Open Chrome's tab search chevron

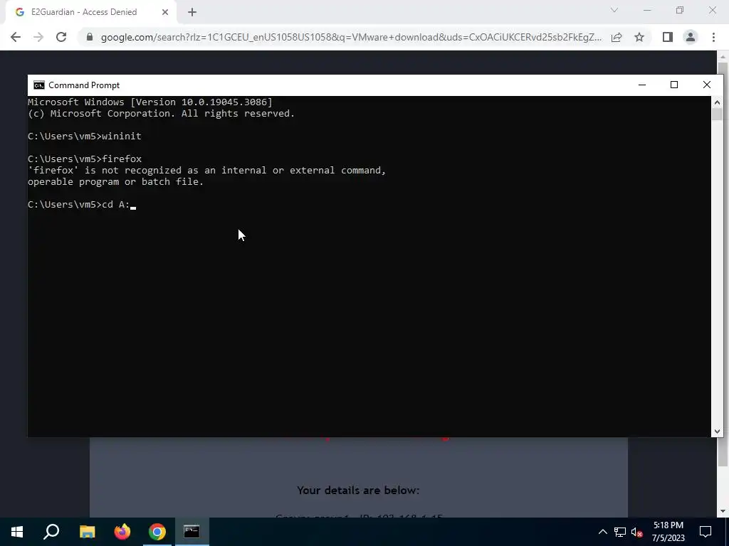[x=614, y=10]
